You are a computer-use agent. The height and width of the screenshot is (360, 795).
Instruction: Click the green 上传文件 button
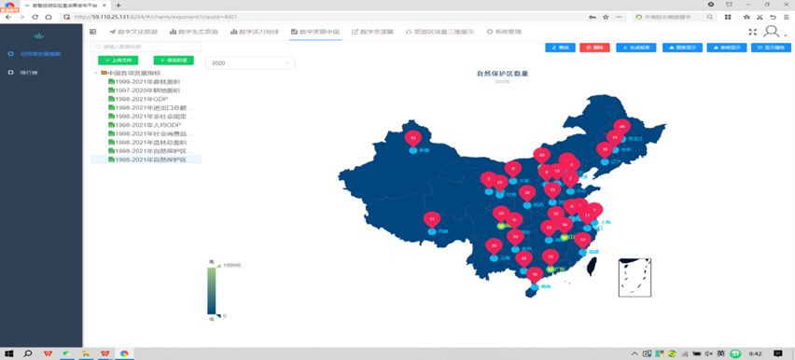click(x=119, y=61)
